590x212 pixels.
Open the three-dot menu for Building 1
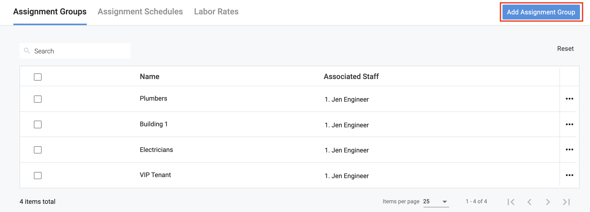pos(569,124)
